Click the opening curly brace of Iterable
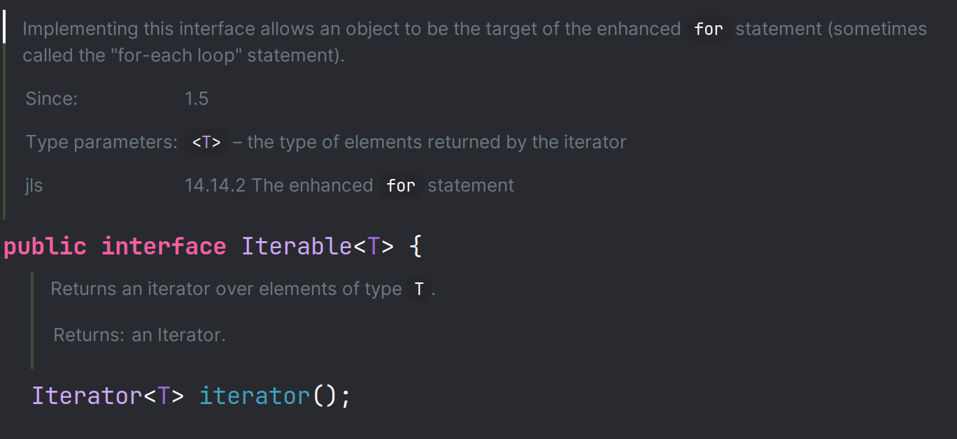The image size is (957, 439). coord(416,247)
